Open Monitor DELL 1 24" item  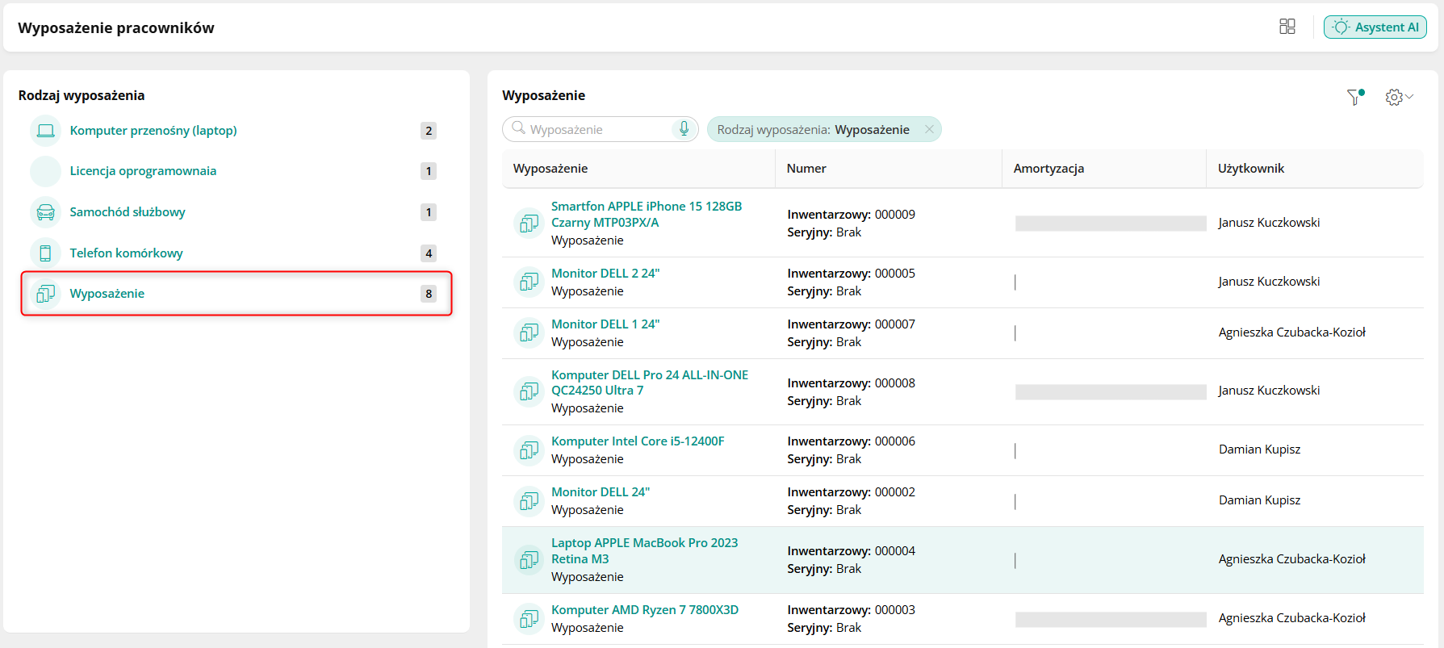pyautogui.click(x=605, y=324)
